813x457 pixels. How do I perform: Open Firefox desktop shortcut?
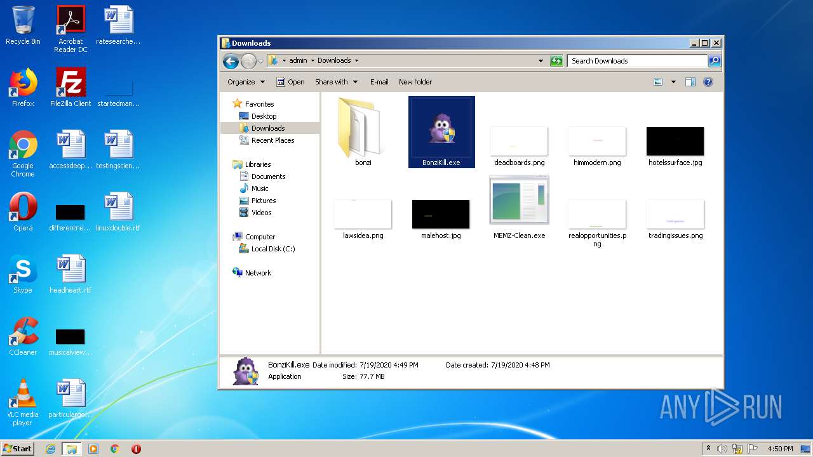(23, 88)
